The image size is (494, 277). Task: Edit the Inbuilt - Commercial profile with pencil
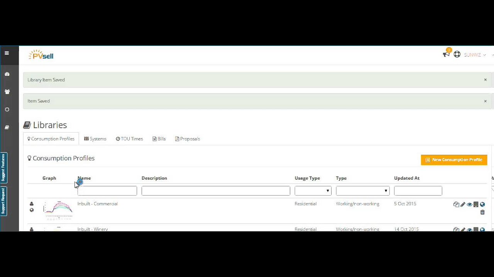pos(463,205)
